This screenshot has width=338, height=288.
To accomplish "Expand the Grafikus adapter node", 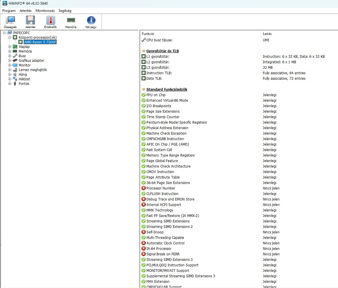I will [x=10, y=61].
